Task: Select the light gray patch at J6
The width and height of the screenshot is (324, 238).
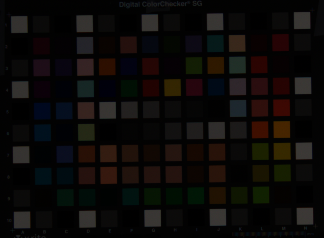Action: click(217, 130)
